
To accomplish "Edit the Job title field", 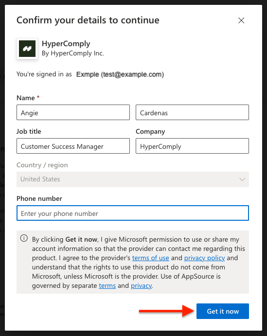I will [73, 146].
